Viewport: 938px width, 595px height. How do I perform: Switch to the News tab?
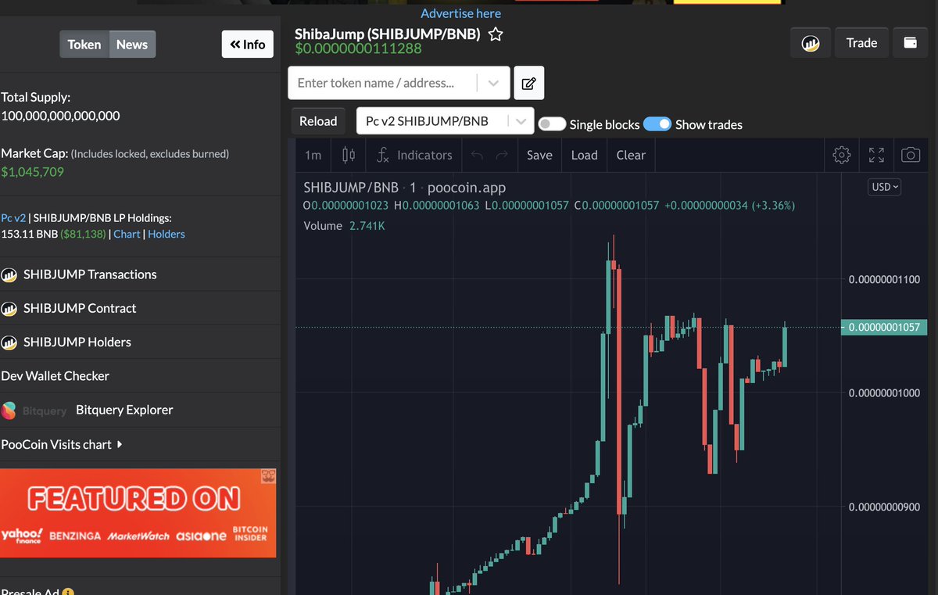(x=132, y=45)
